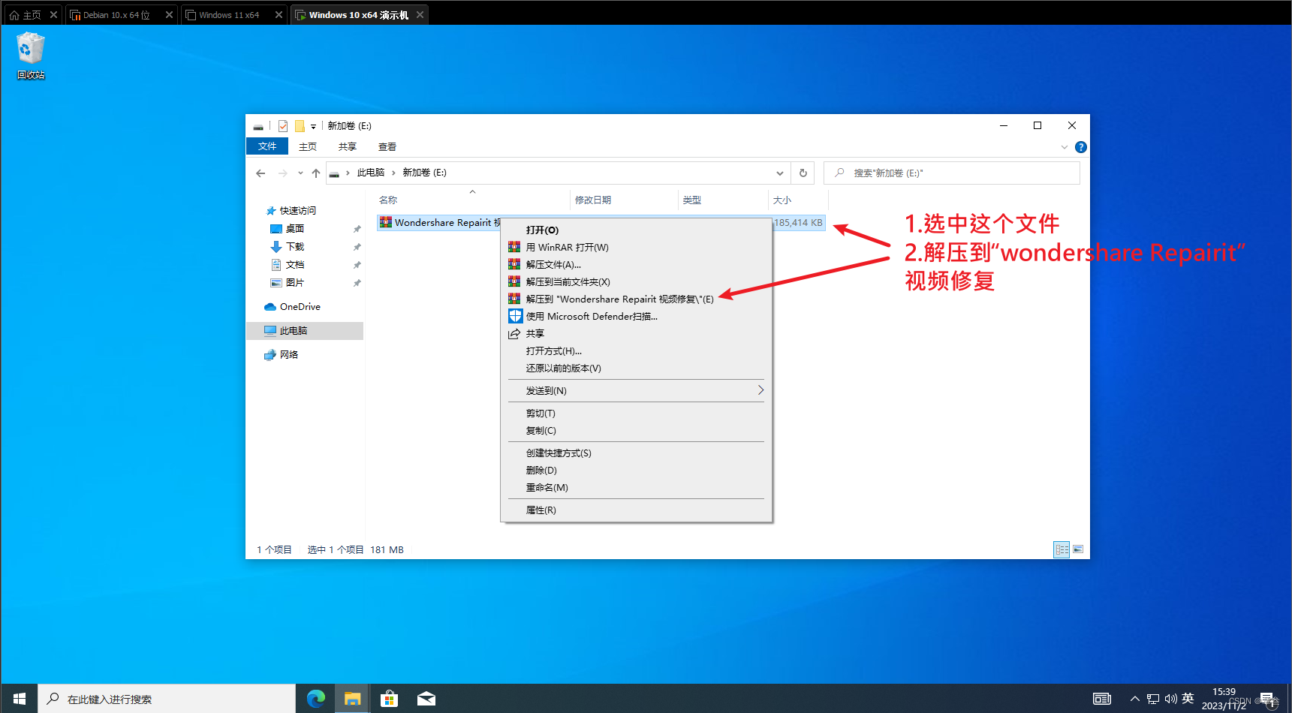
Task: Open Explorer help question mark icon
Action: point(1081,147)
